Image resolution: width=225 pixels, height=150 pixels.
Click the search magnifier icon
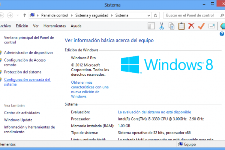pos(222,15)
